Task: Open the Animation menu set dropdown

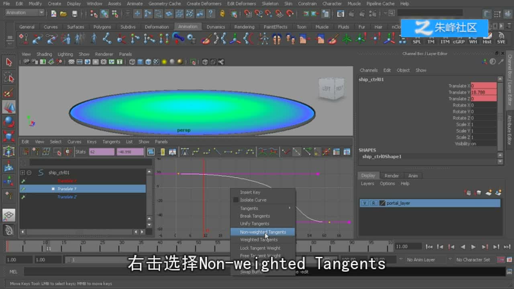Action: pos(24,13)
